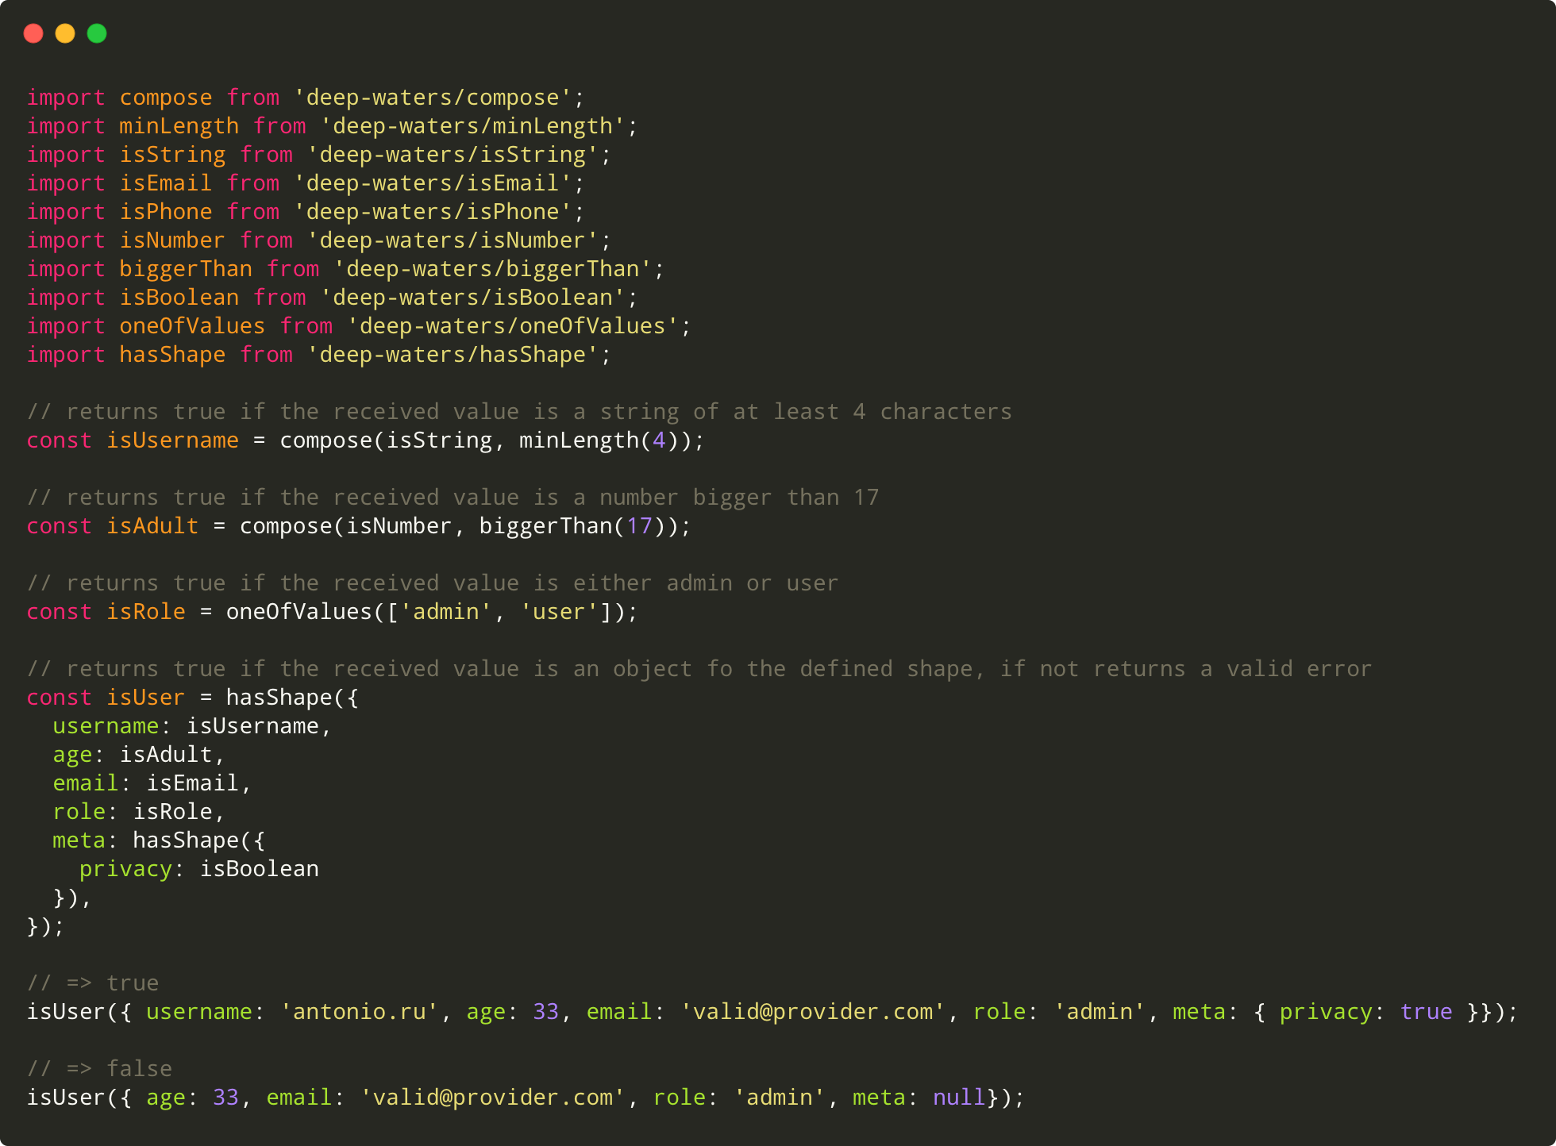Click the isBoolean validator in meta shape
The image size is (1556, 1146).
pos(259,869)
